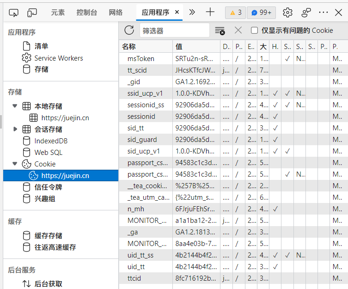This screenshot has width=348, height=289.
Task: Activate the inspect element picker icon
Action: pyautogui.click(x=13, y=12)
